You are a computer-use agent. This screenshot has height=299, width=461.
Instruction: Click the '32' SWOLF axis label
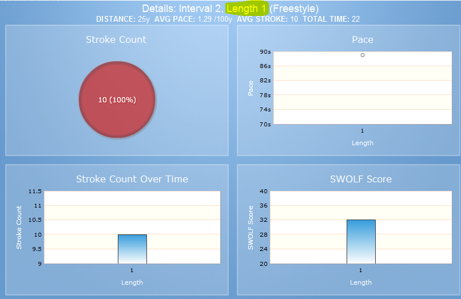pos(264,220)
